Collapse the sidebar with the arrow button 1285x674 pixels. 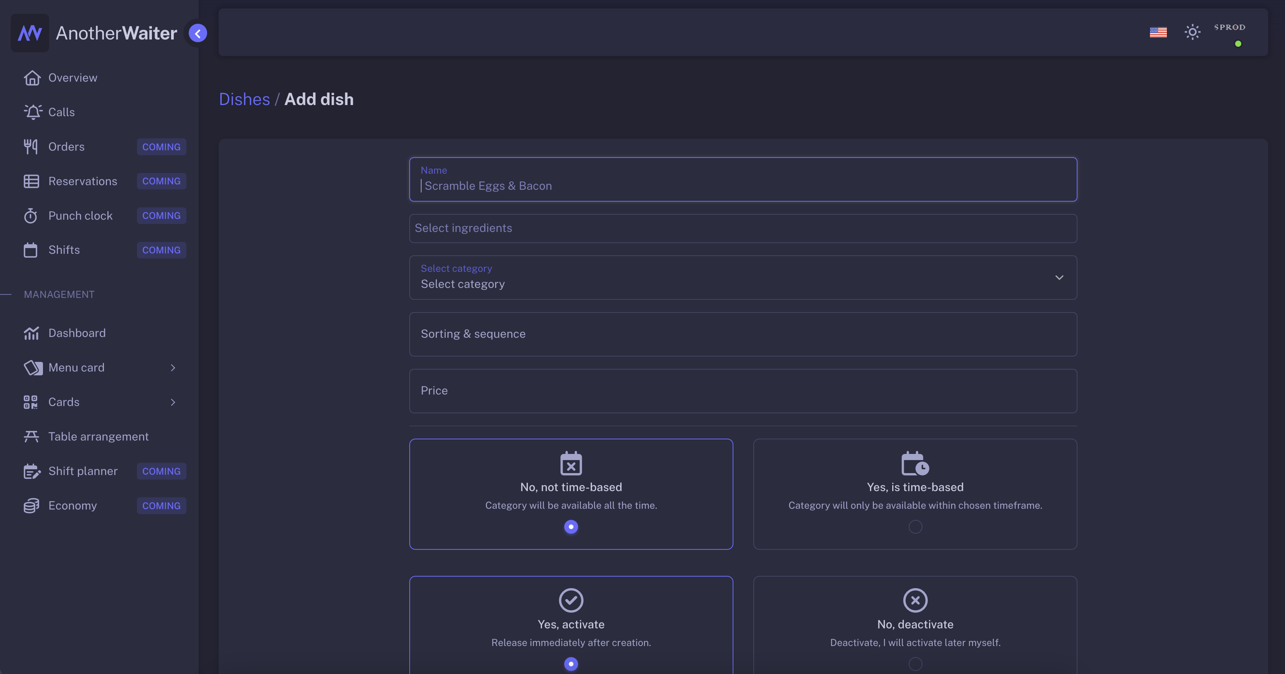198,33
